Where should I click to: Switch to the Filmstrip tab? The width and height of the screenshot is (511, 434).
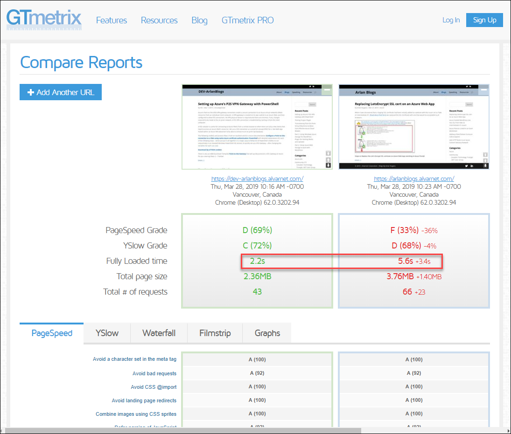[x=215, y=333]
